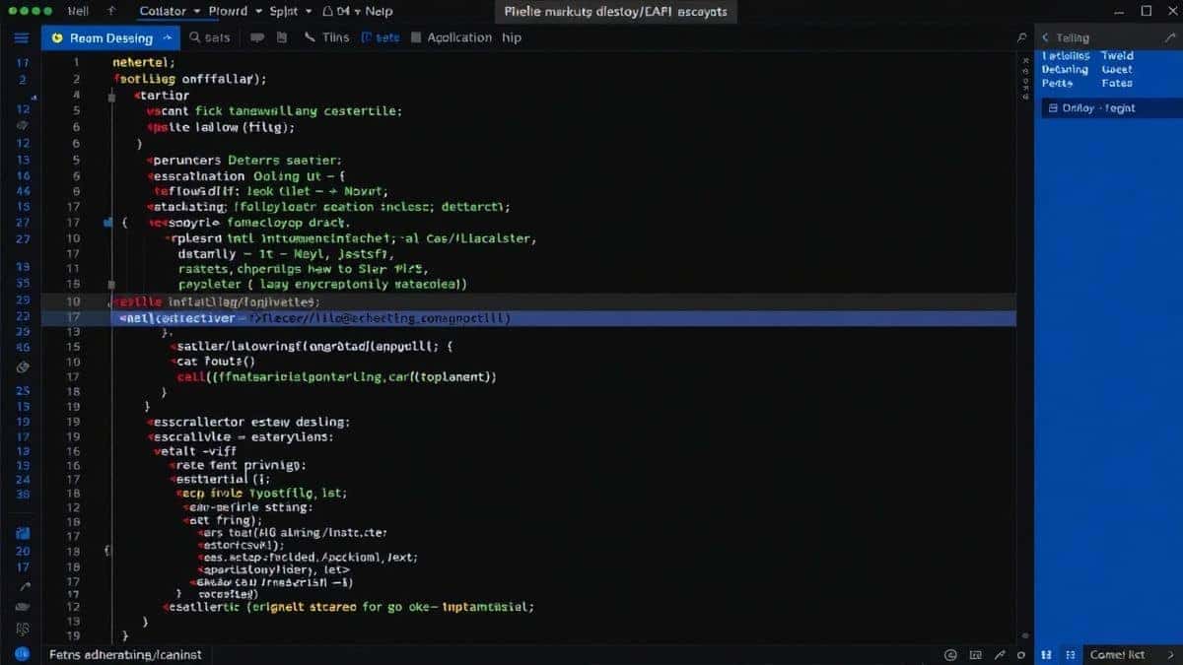The width and height of the screenshot is (1183, 665).
Task: Switch to the Ream Dessing tab
Action: pyautogui.click(x=110, y=37)
